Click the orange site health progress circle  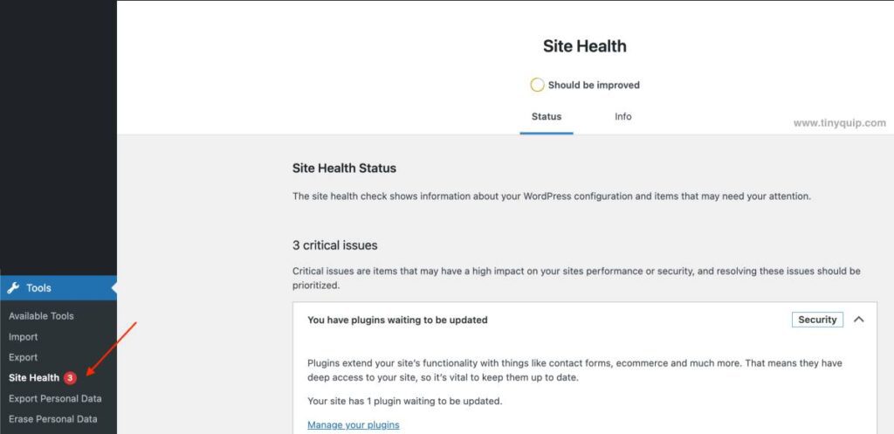coord(538,85)
